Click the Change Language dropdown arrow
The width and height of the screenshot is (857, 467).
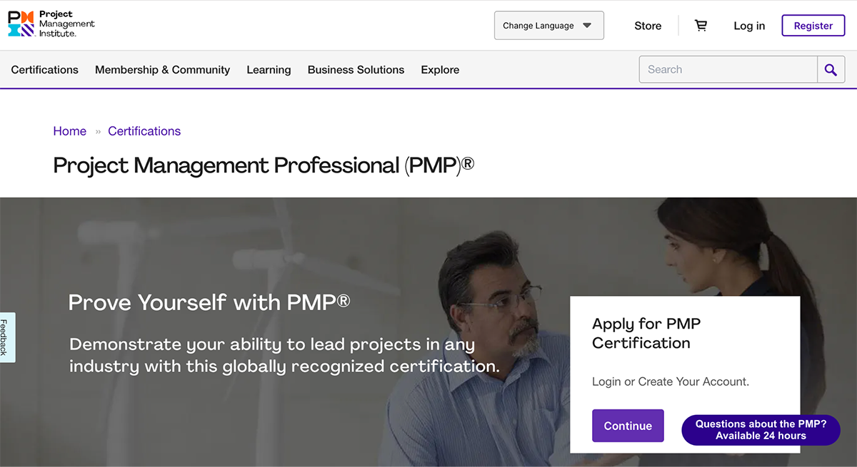coord(587,26)
